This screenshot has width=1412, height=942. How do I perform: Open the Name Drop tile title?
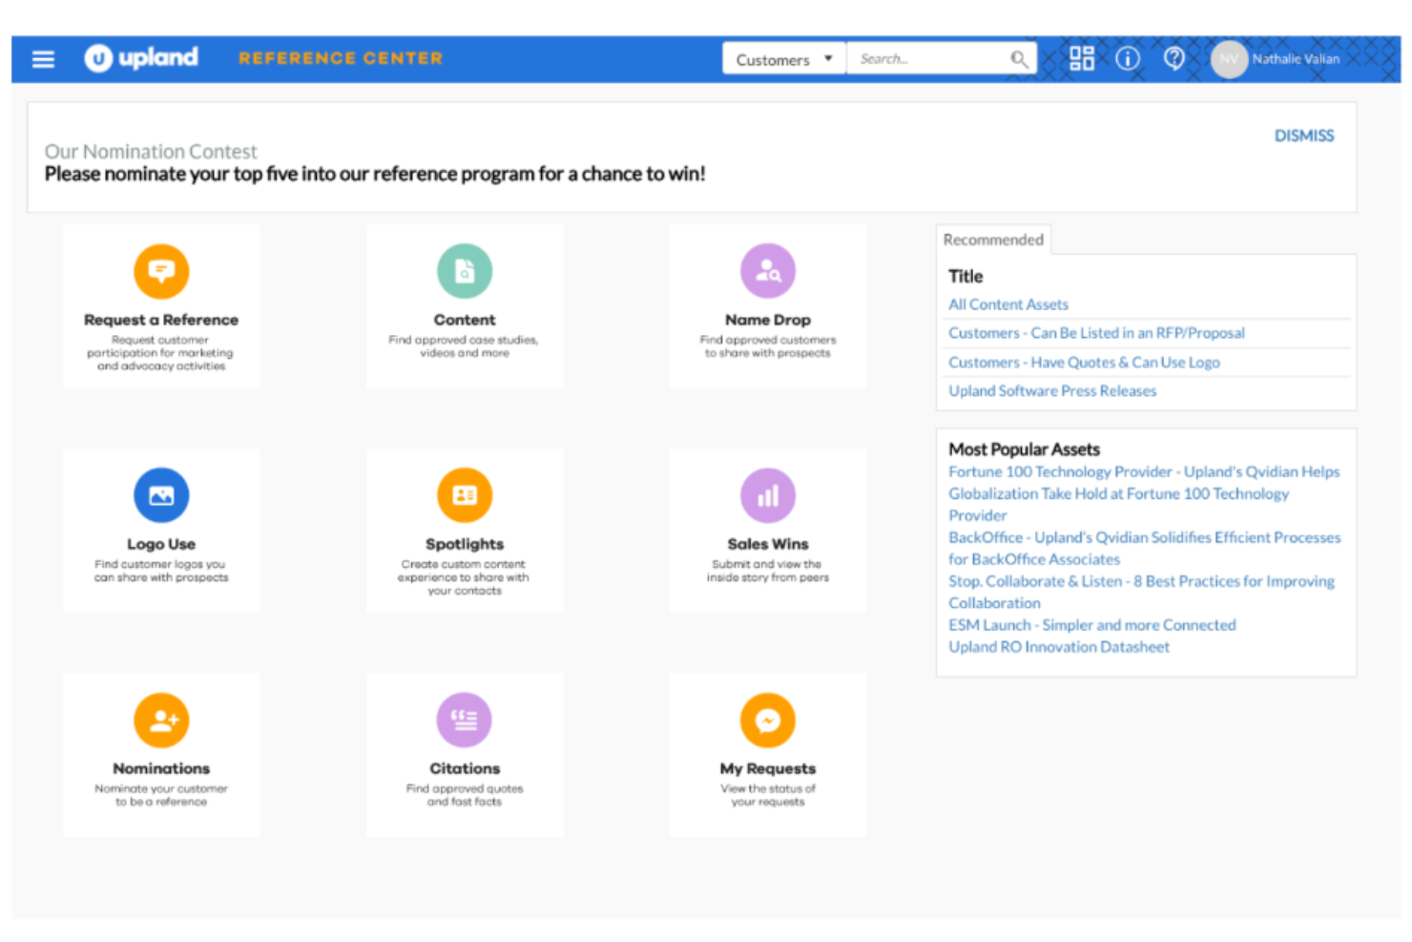pos(768,320)
